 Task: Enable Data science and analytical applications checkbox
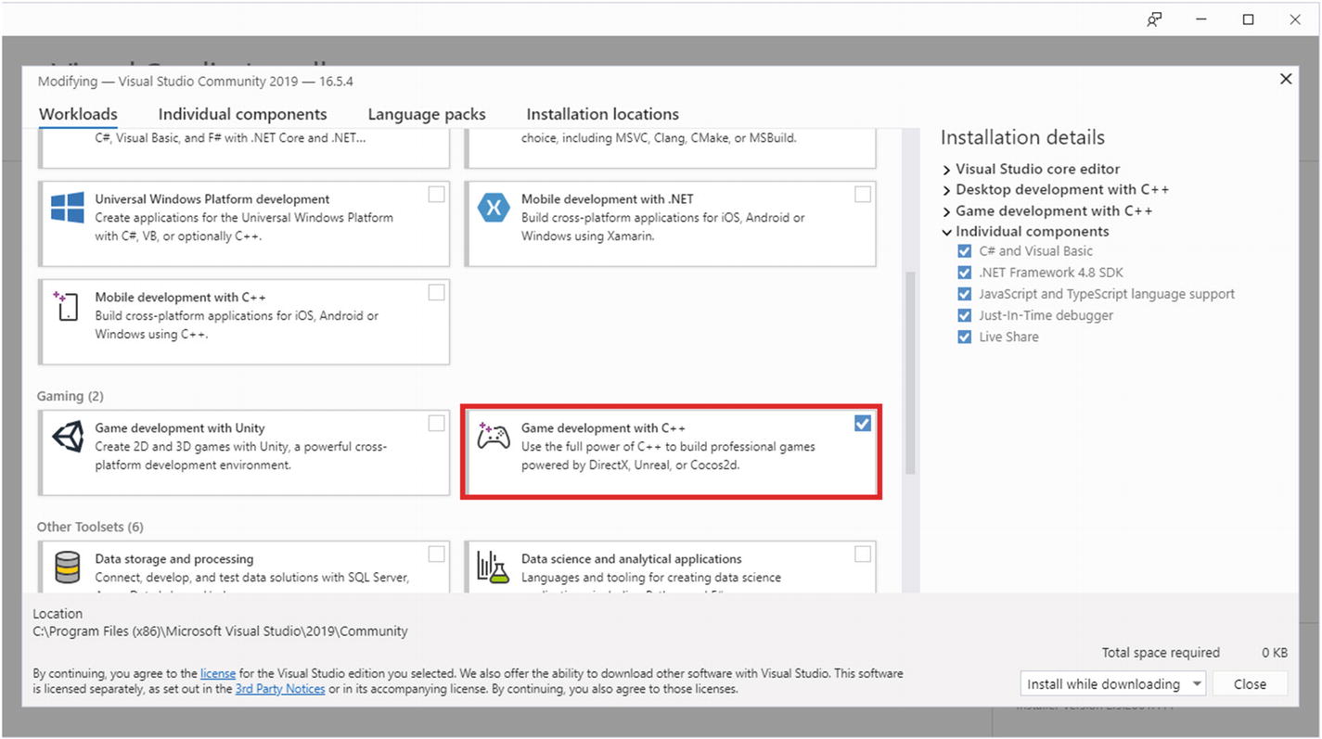click(863, 554)
